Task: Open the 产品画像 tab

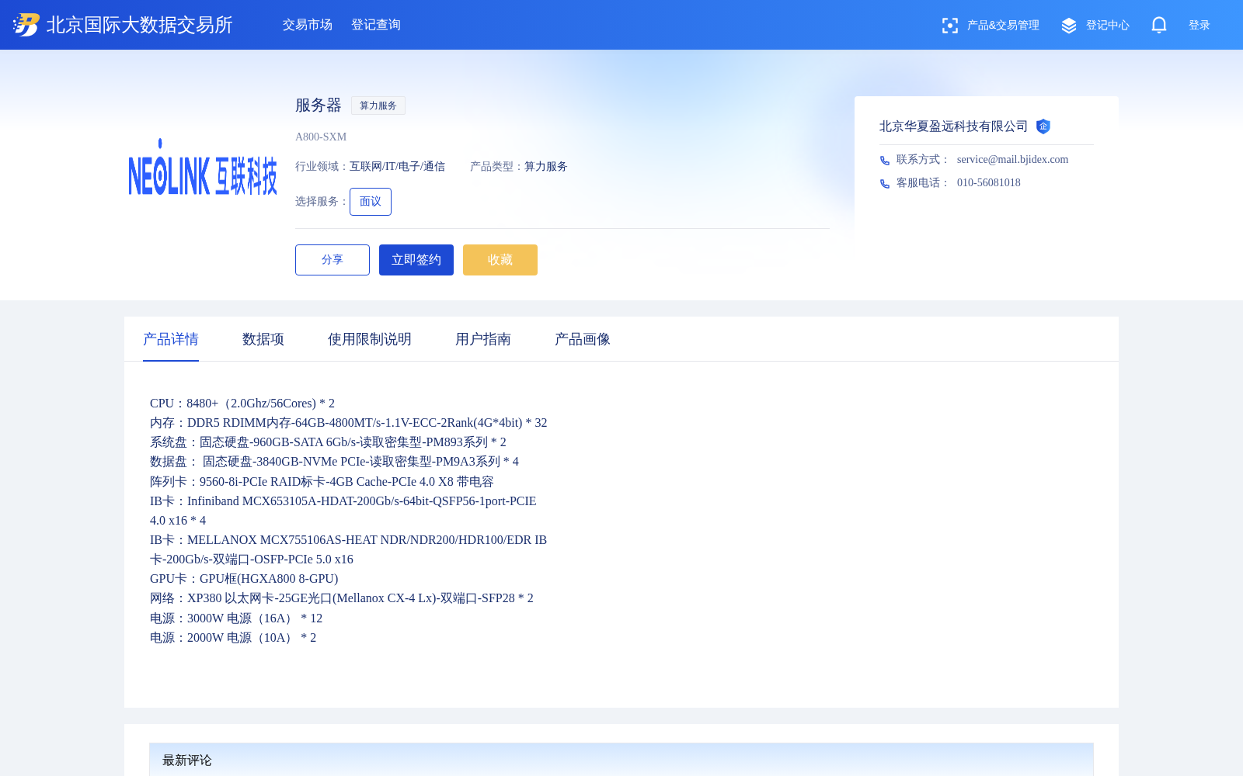Action: 583,339
